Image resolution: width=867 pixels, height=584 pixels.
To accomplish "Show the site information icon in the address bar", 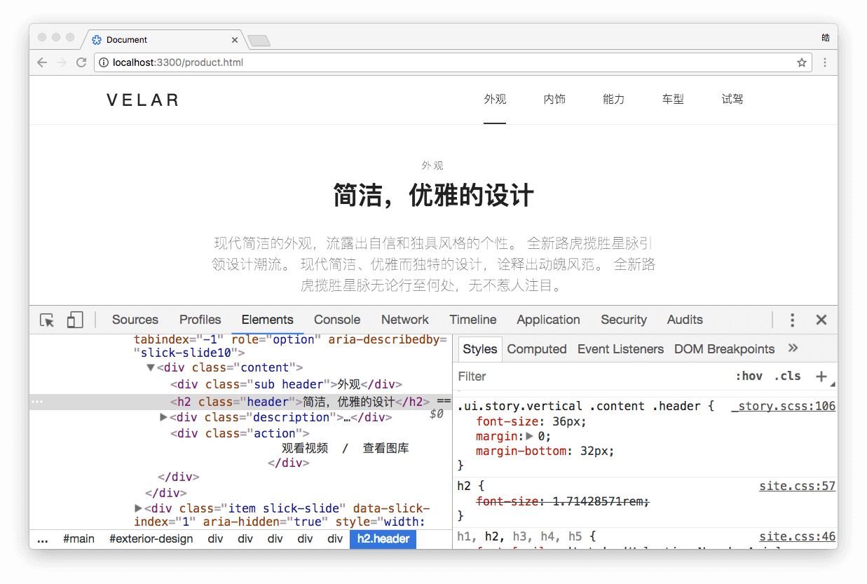I will (104, 62).
